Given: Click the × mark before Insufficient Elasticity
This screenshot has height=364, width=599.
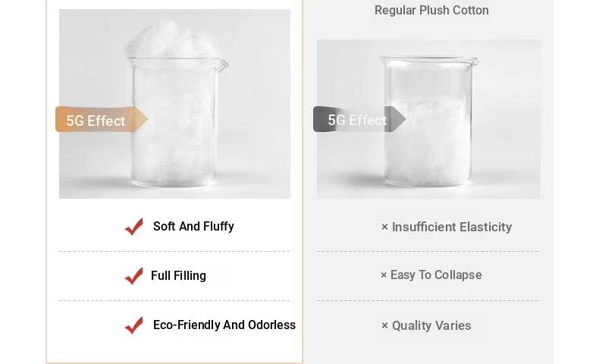Looking at the screenshot, I should point(384,227).
